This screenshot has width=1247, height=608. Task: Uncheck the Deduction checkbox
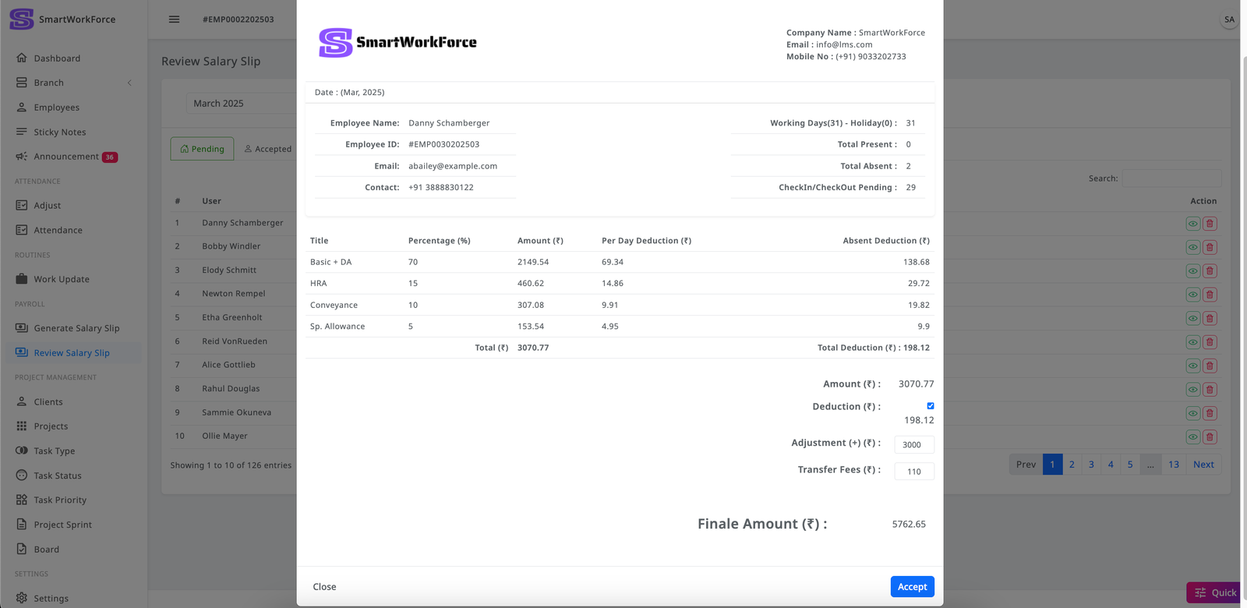(930, 406)
